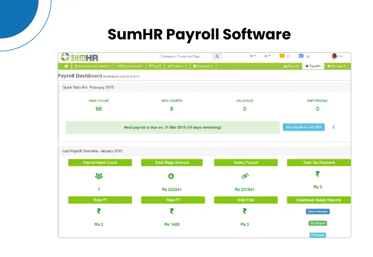Viewport: 373px width, 257px height.
Task: Click the rupee icon under Total ESIC
Action: pyautogui.click(x=244, y=211)
